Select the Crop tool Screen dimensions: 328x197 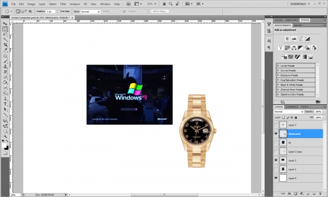tap(5, 45)
